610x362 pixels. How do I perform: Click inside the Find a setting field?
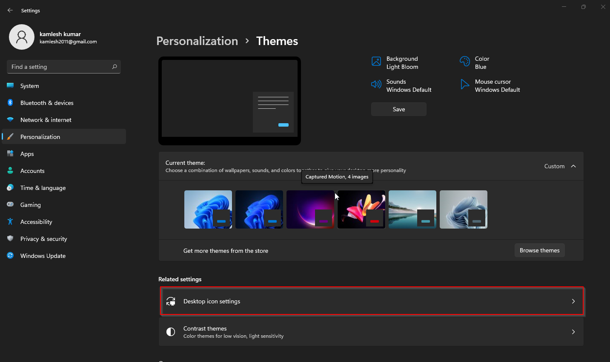(60, 67)
